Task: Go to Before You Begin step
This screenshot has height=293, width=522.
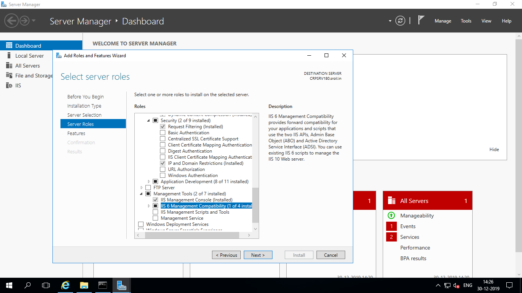Action: 85,97
